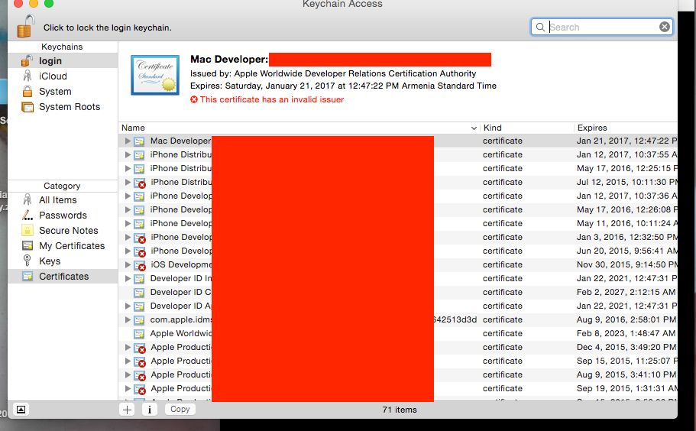Click the Mac Developer certificate icon in list

(139, 141)
